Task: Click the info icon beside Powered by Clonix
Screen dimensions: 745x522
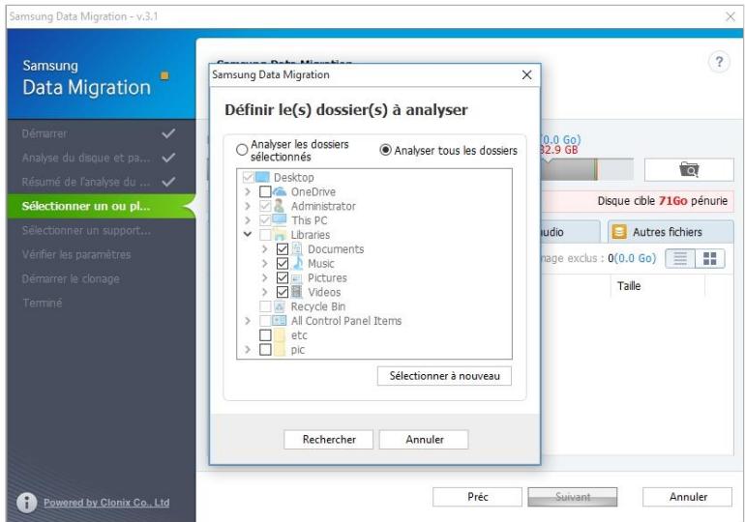Action: click(x=27, y=502)
